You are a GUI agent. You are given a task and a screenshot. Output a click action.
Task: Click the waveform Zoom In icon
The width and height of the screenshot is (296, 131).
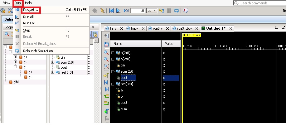click(106, 53)
